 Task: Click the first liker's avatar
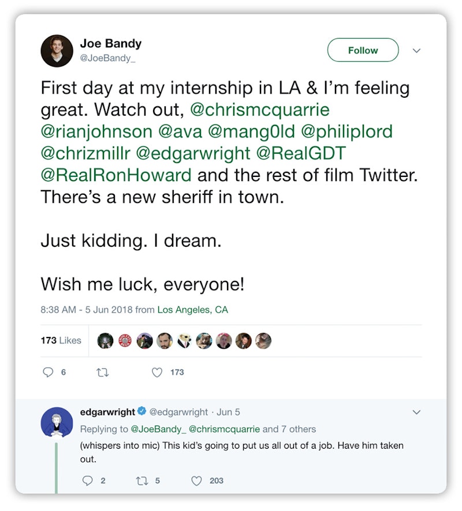tap(105, 340)
